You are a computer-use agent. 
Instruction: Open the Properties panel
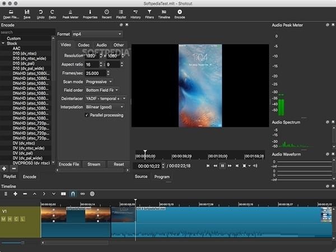pos(90,15)
